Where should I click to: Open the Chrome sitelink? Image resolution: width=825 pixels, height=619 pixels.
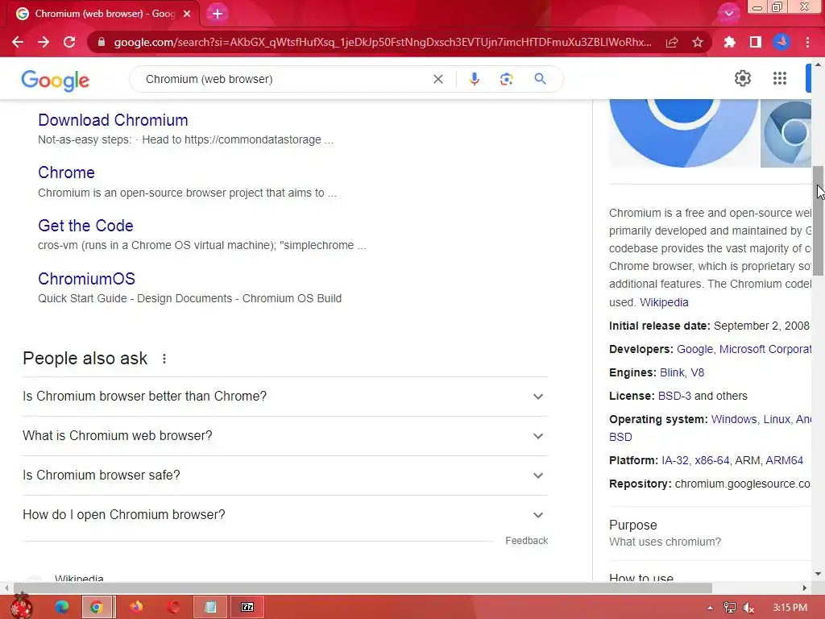[x=66, y=172]
